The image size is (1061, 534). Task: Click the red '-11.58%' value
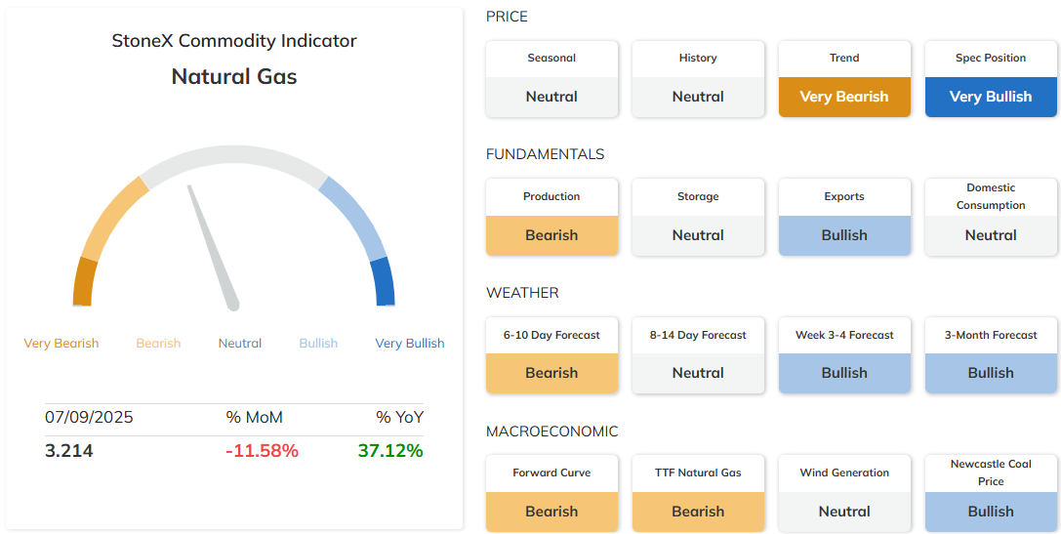coord(262,451)
